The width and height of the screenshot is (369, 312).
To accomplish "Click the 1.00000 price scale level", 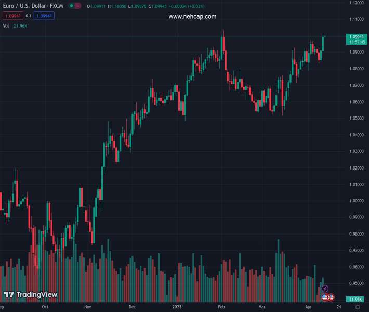I will click(x=356, y=201).
